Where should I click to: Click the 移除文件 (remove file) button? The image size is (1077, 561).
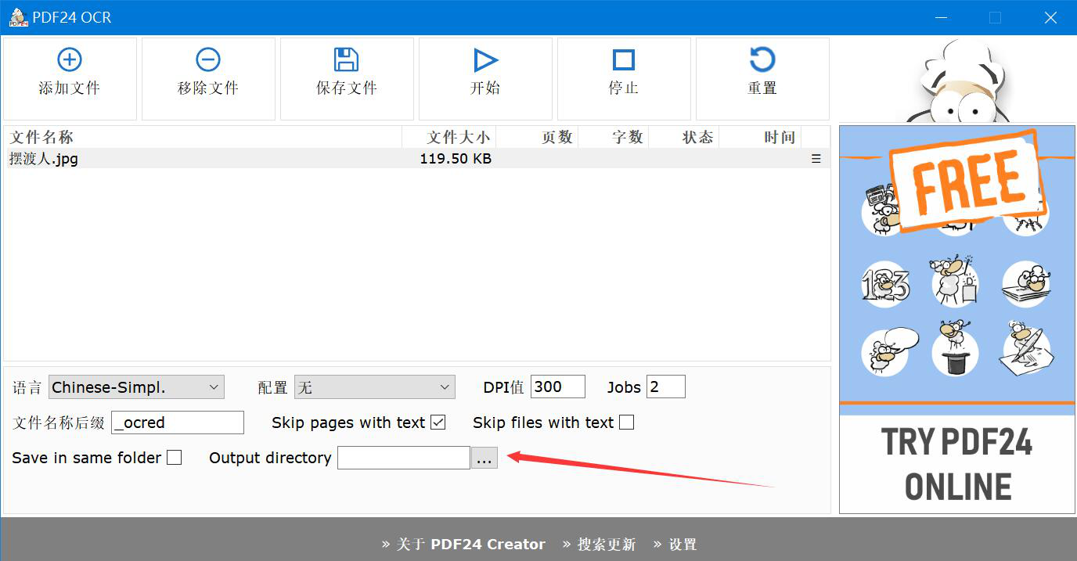point(208,79)
